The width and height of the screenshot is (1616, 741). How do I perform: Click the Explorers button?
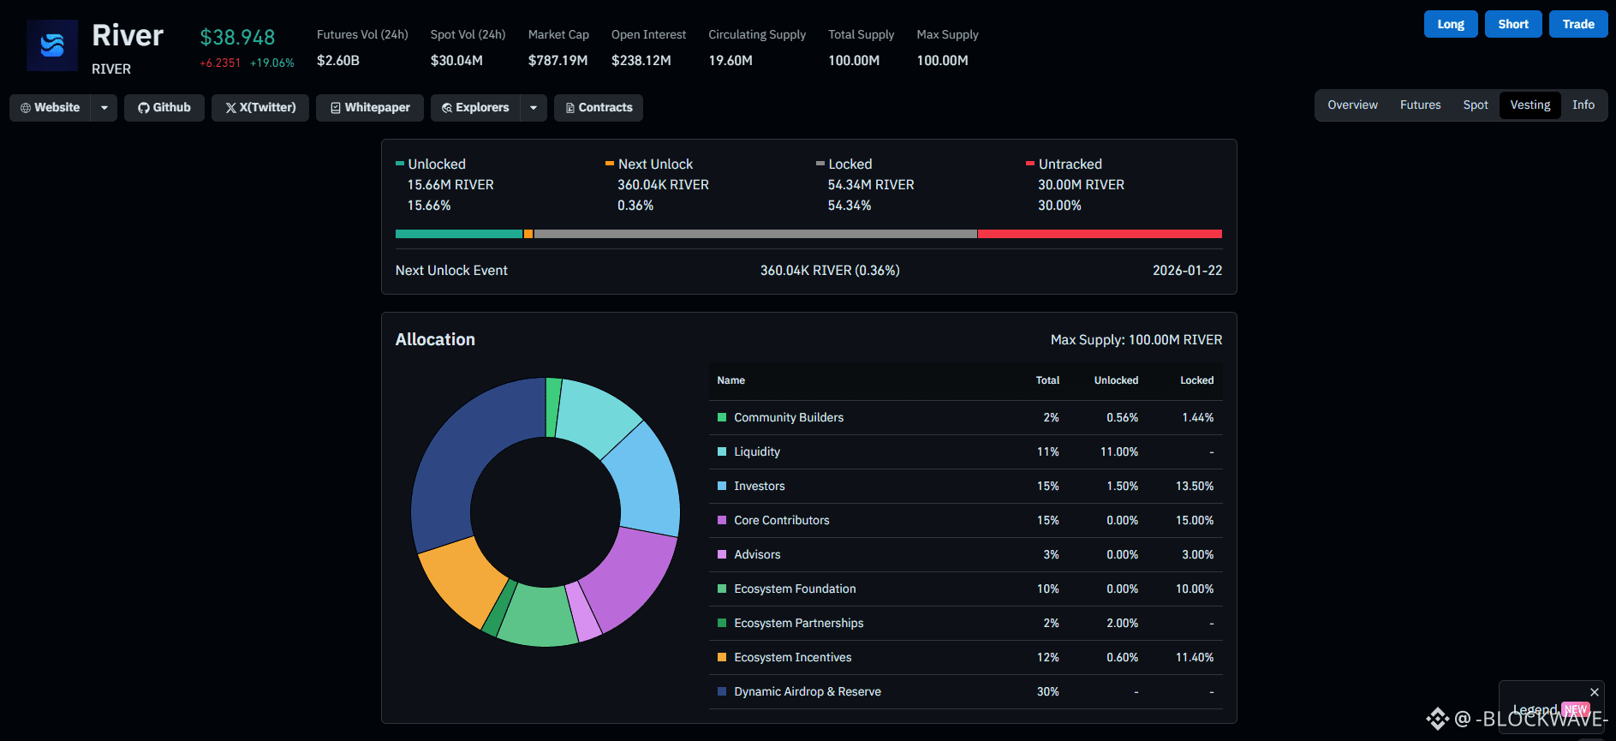pyautogui.click(x=476, y=108)
